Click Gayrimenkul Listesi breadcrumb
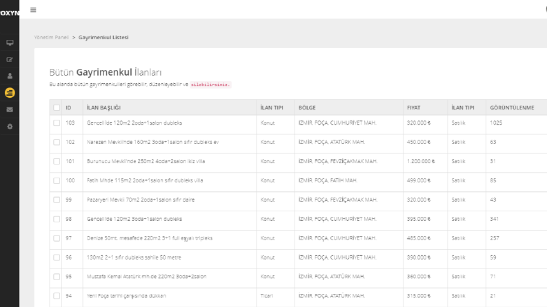Screen dimensions: 547x307 (x=103, y=37)
